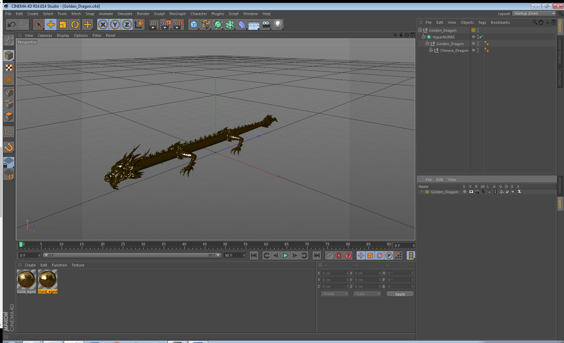Select the first Gold_aged material thumbnail

pyautogui.click(x=26, y=279)
